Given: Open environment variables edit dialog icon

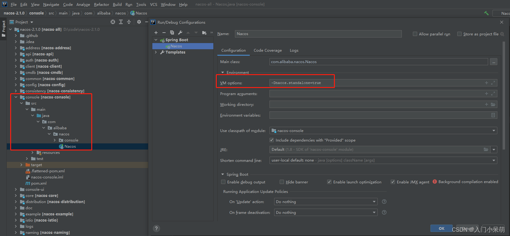Looking at the screenshot, I should click(x=493, y=115).
